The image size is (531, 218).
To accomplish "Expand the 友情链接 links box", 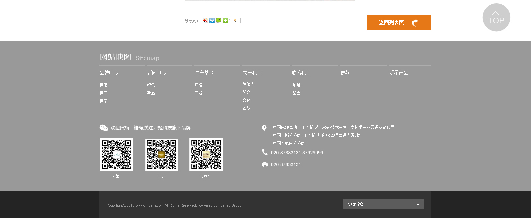I will (x=384, y=204).
